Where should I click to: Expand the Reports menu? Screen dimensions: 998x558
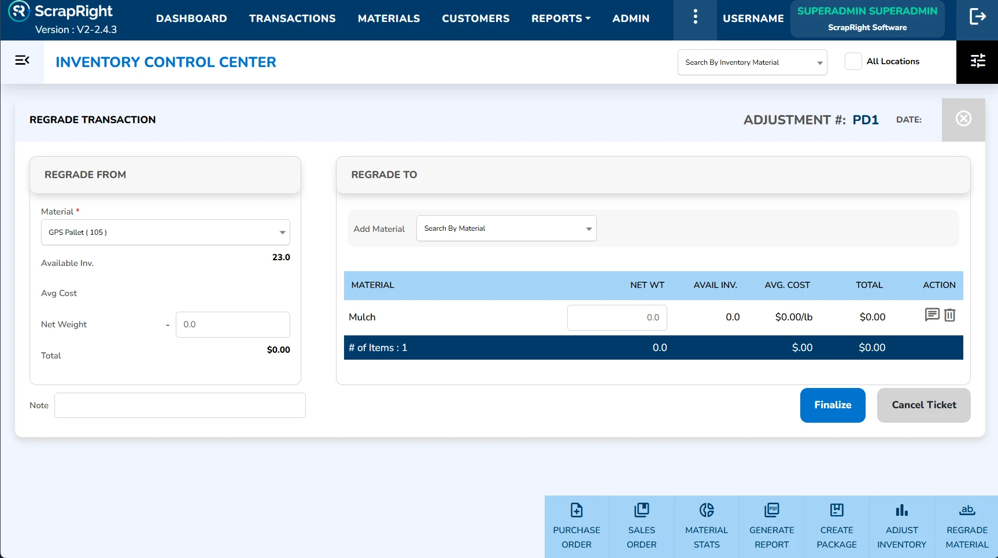coord(561,19)
